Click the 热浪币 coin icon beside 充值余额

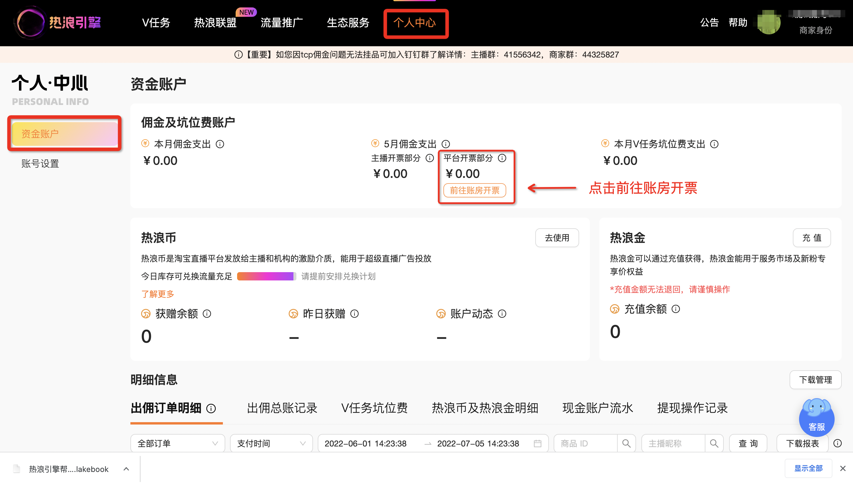615,309
